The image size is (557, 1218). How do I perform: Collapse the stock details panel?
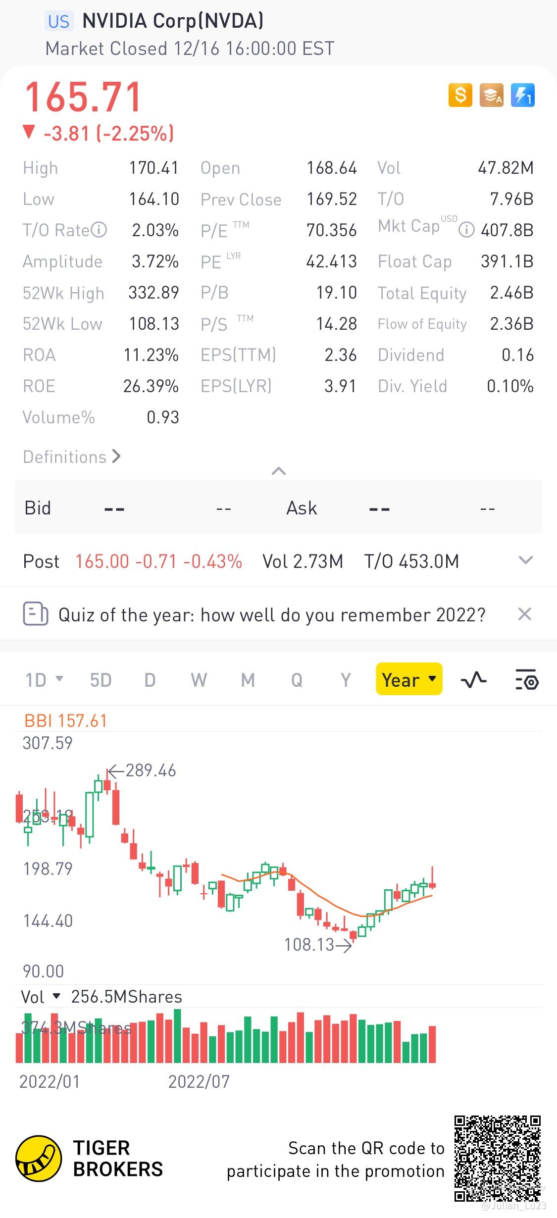[x=279, y=471]
